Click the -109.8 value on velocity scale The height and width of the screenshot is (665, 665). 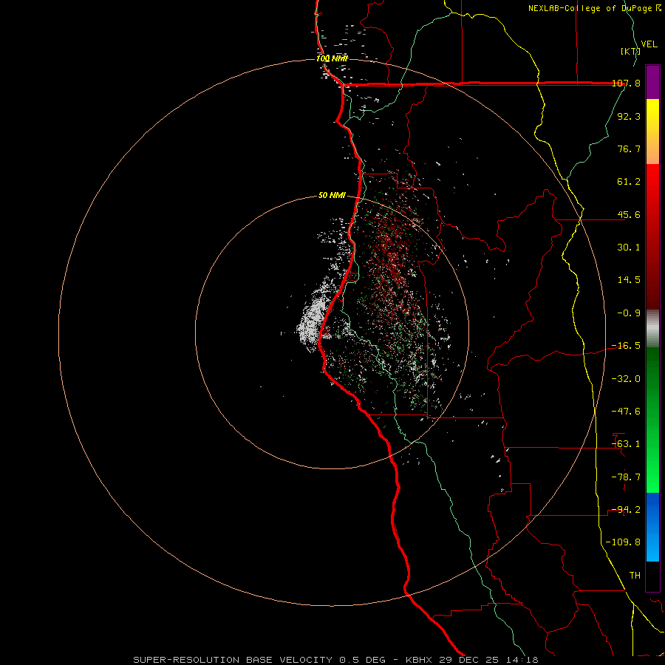623,542
